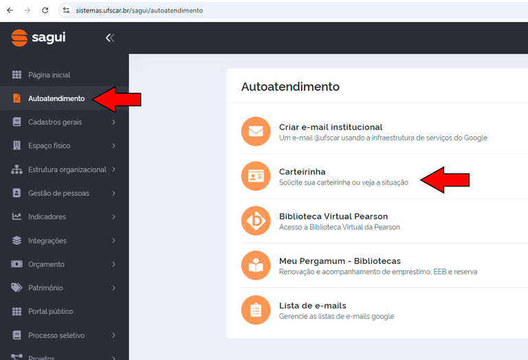528x360 pixels.
Task: Open the Meu Pergamum - Bibliotecas link
Action: click(340, 261)
